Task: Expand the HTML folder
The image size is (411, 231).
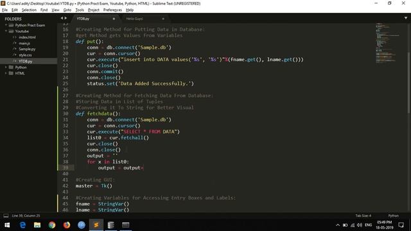Action: pyautogui.click(x=6, y=73)
